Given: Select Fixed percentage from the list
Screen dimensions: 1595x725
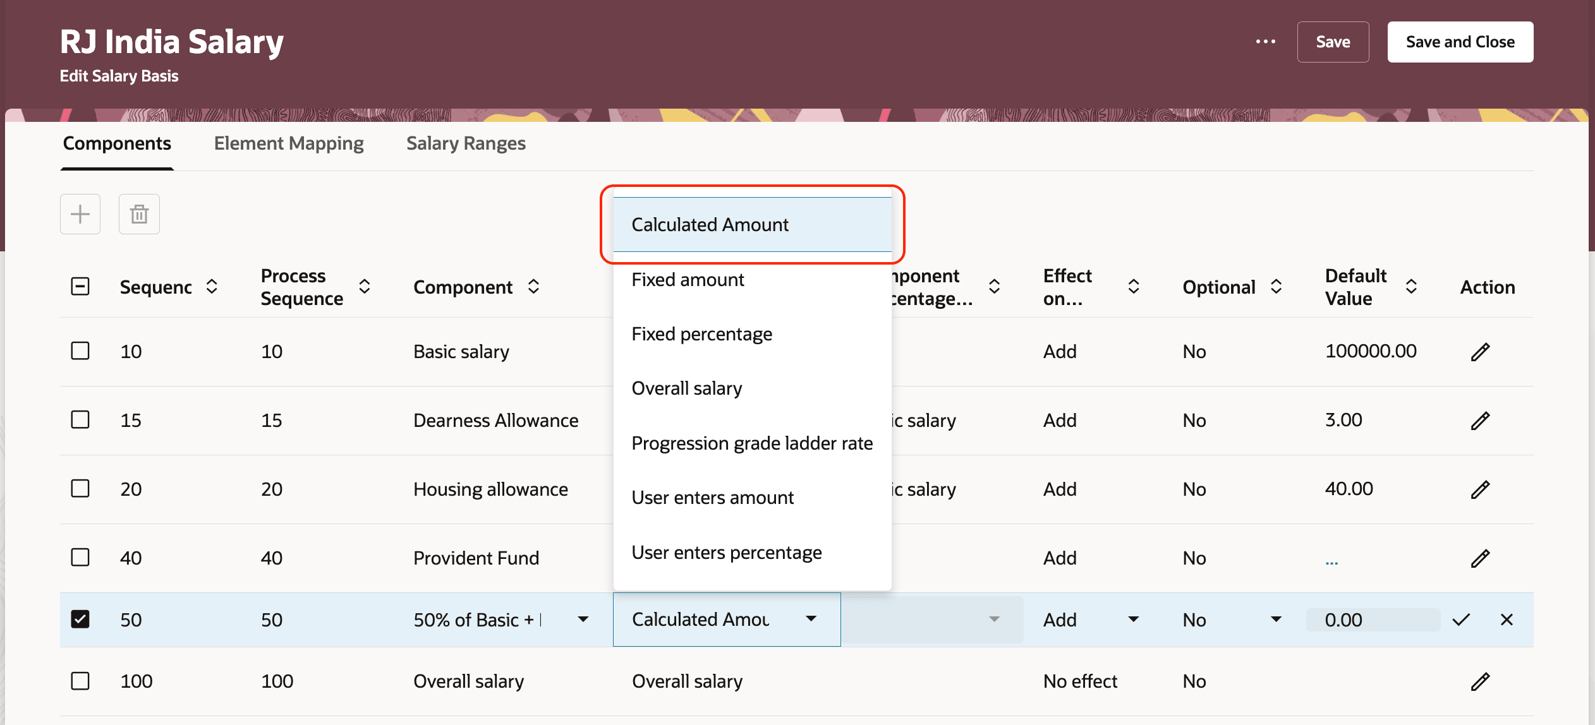Looking at the screenshot, I should coord(701,334).
